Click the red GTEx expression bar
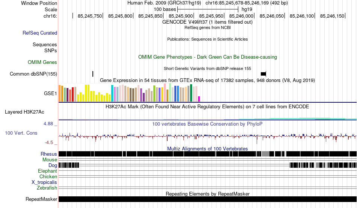 pyautogui.click(x=73, y=94)
